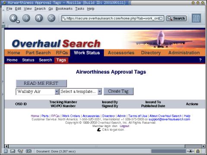Image resolution: width=207 pixels, height=155 pixels.
Task: Switch to the Part Search tab
Action: [x=38, y=53]
